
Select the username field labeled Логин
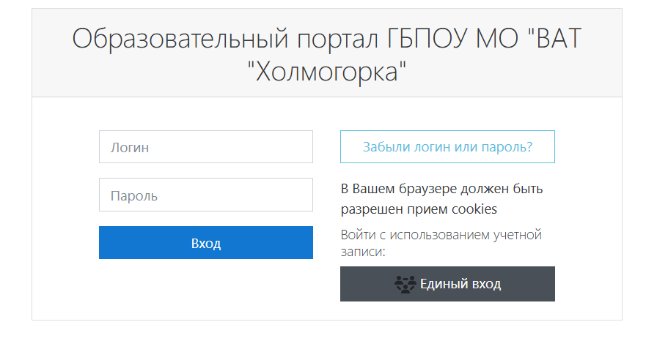[206, 147]
